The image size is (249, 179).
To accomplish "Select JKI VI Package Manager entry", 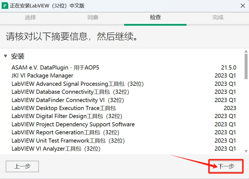I will 124,76.
